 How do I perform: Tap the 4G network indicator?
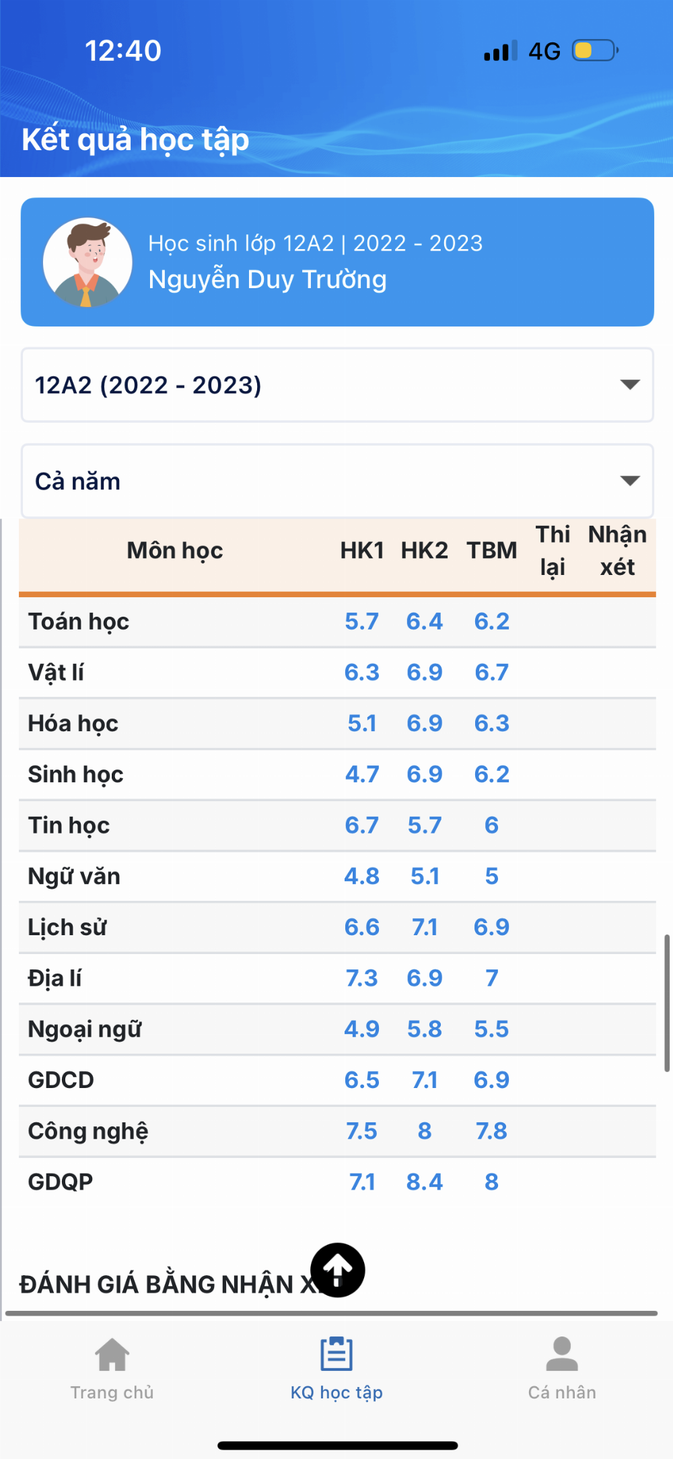(x=544, y=51)
